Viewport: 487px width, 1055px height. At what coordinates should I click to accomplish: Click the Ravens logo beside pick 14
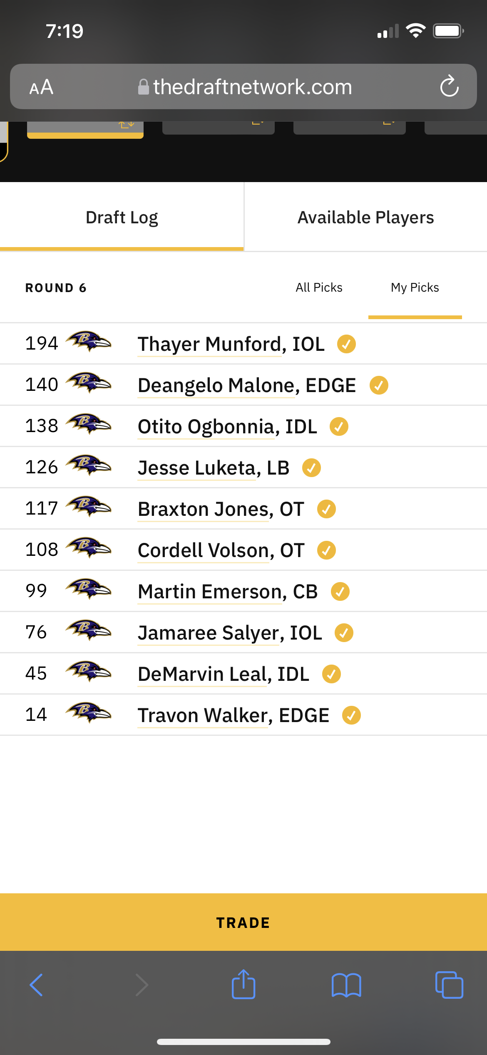(x=89, y=713)
